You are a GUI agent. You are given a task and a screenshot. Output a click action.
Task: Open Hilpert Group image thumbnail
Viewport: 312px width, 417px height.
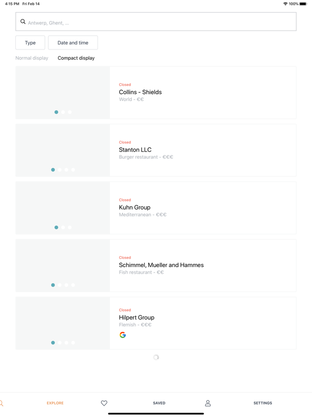63,323
